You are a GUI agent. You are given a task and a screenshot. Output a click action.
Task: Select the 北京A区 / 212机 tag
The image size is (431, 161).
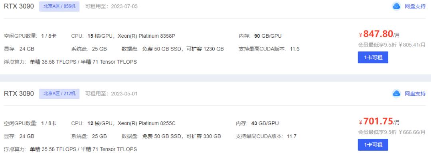59,94
